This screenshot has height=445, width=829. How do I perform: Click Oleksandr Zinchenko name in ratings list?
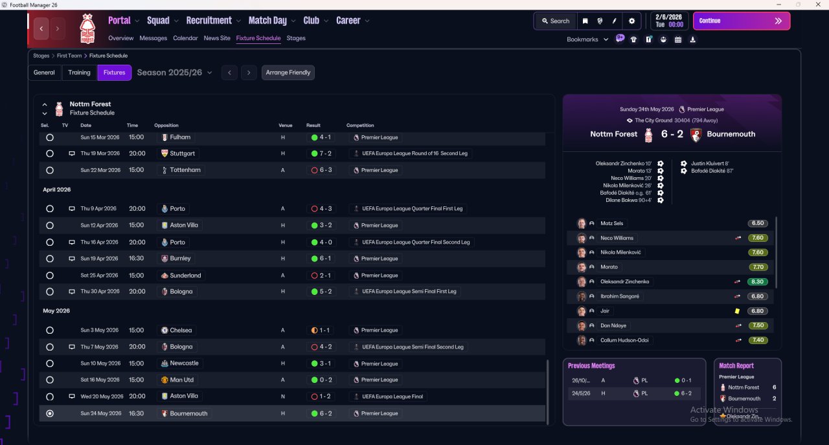624,282
